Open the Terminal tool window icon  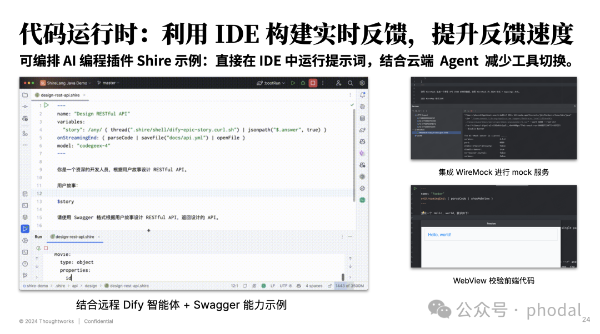click(25, 206)
